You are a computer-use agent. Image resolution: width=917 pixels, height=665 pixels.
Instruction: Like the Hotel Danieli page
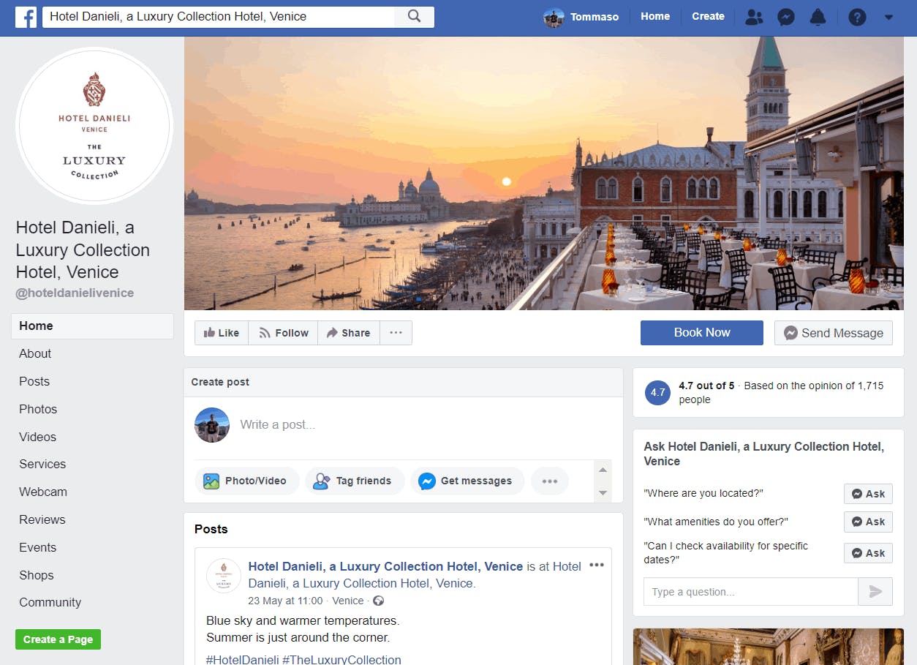point(222,333)
